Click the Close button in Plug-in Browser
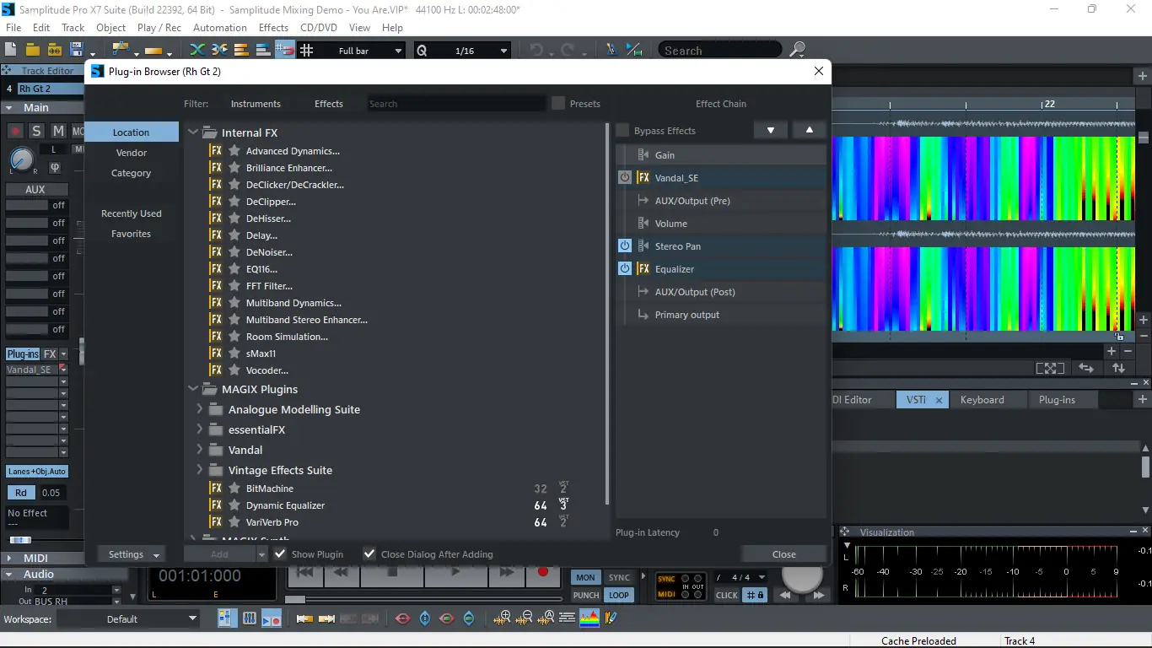 (784, 554)
